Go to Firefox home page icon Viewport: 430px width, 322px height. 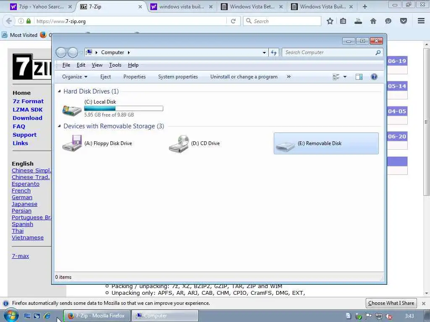[373, 21]
